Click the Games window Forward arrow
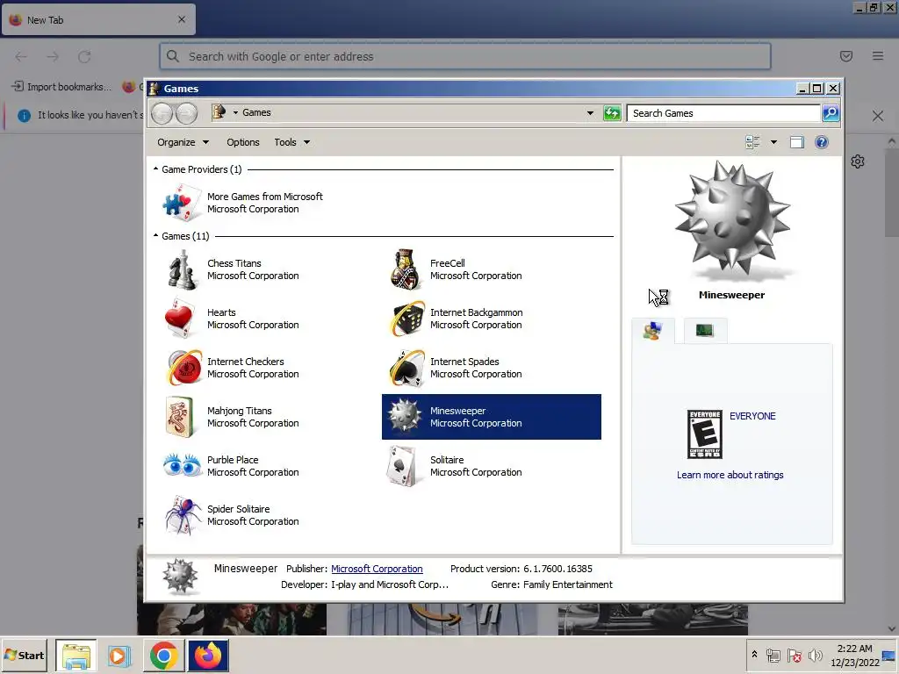Image resolution: width=899 pixels, height=674 pixels. pyautogui.click(x=186, y=113)
